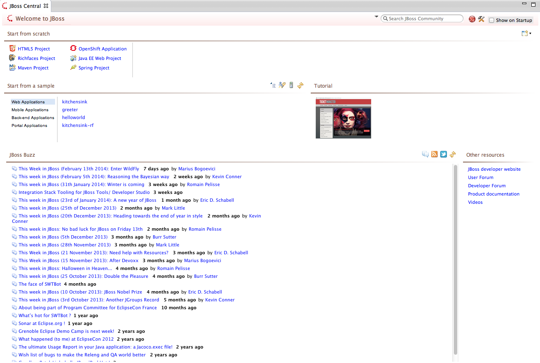Open the Ticket Monster tutorial thumbnail
540x363 pixels.
(x=343, y=118)
